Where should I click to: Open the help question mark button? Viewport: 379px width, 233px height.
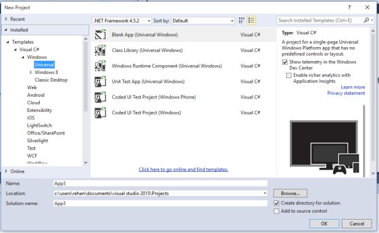[x=349, y=8]
